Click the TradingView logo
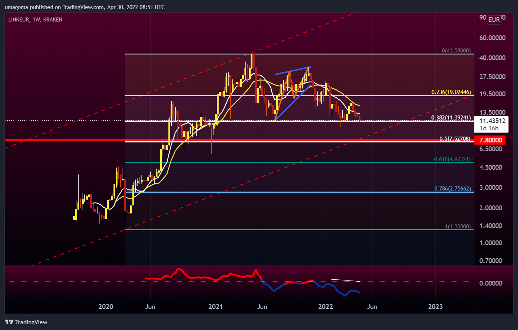Image resolution: width=518 pixels, height=330 pixels. 26,322
